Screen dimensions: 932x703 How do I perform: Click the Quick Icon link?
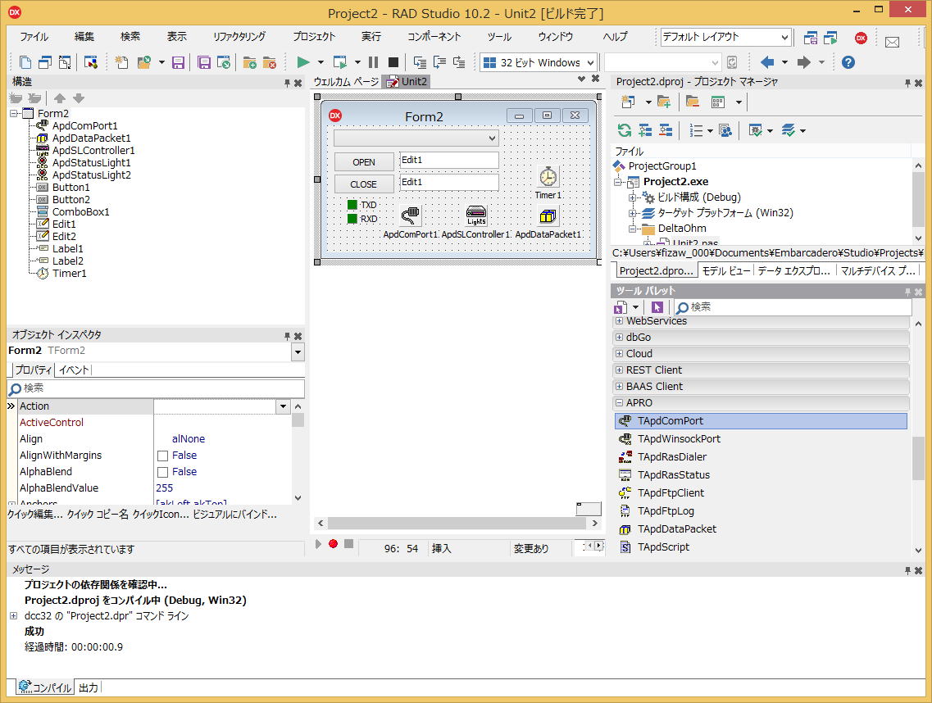coord(161,515)
